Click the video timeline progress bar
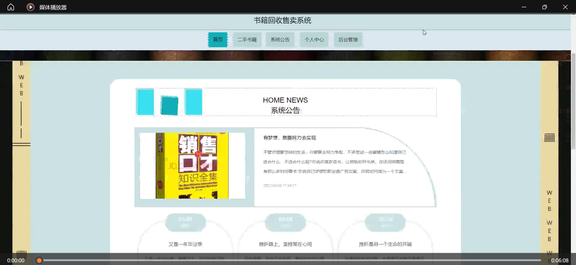Viewport: 576px width, 265px height. 289,260
